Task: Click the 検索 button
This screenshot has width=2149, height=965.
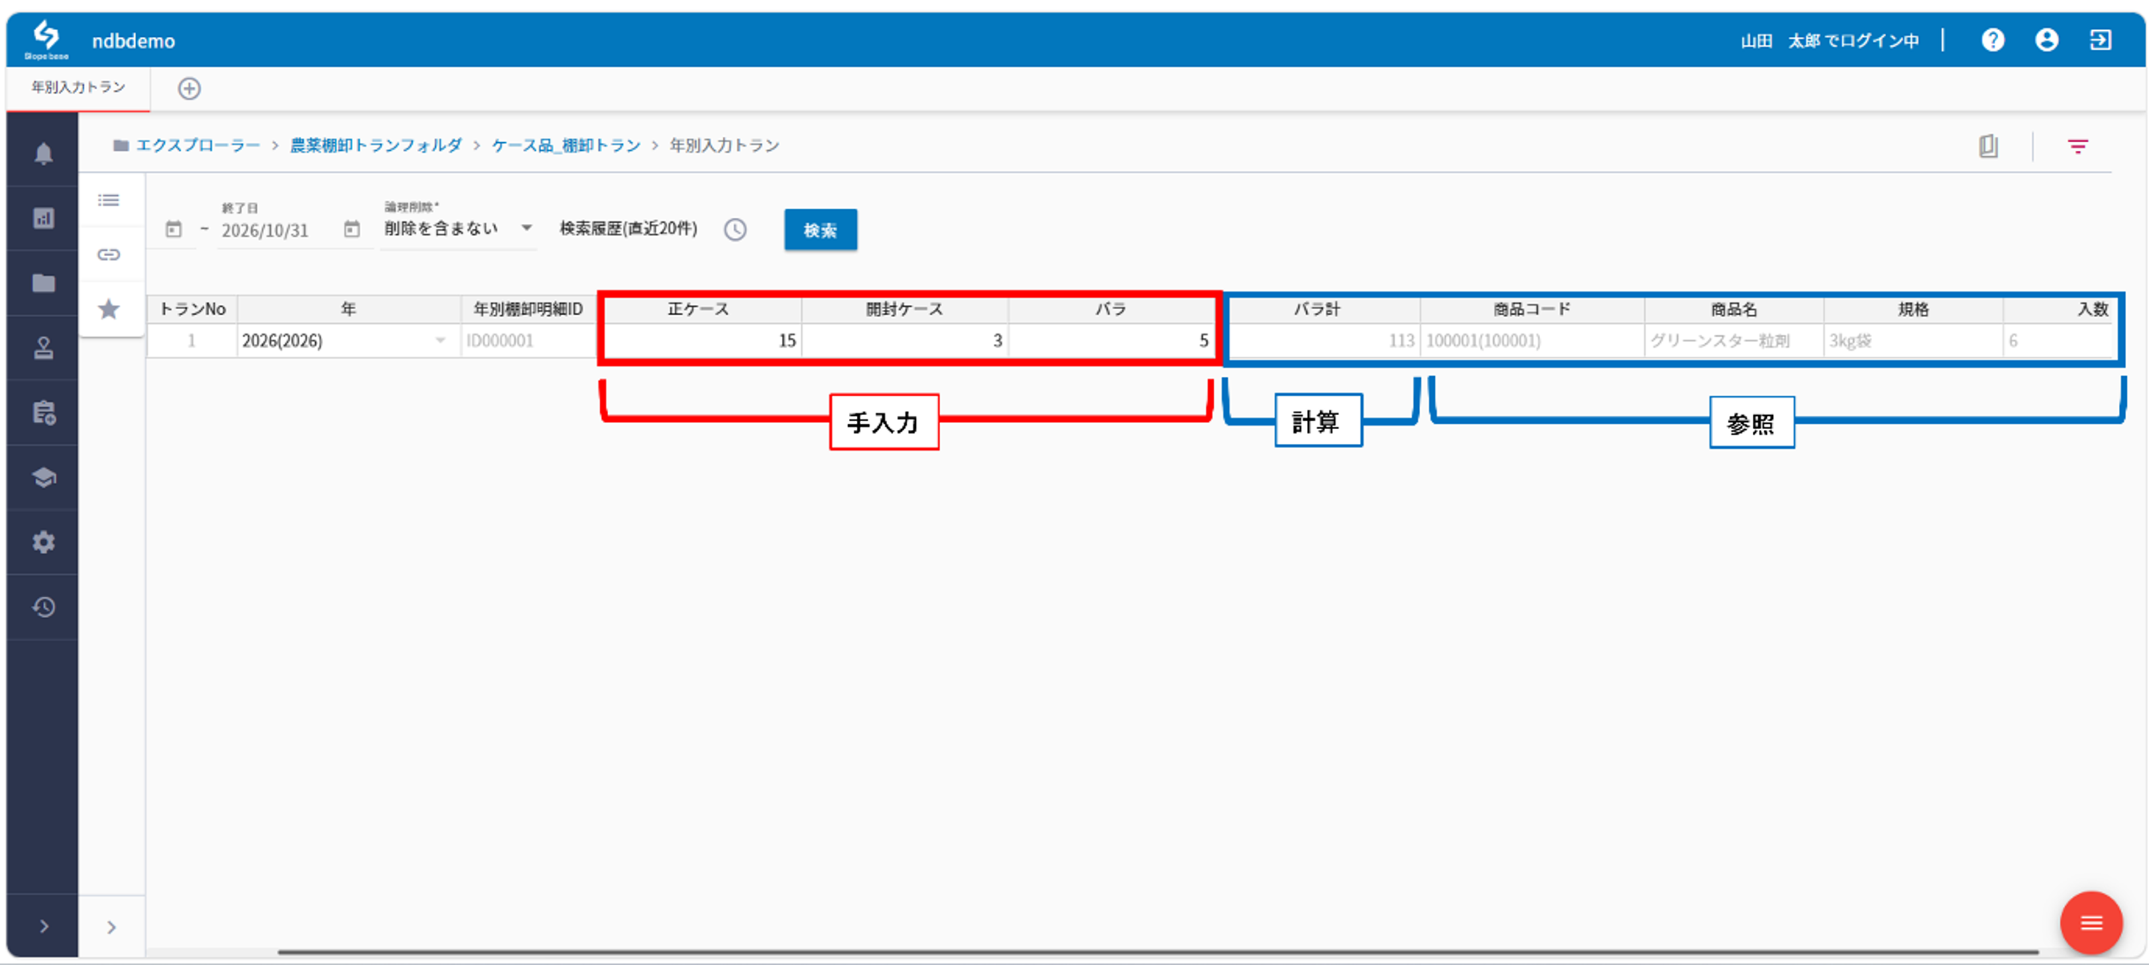Action: [820, 229]
